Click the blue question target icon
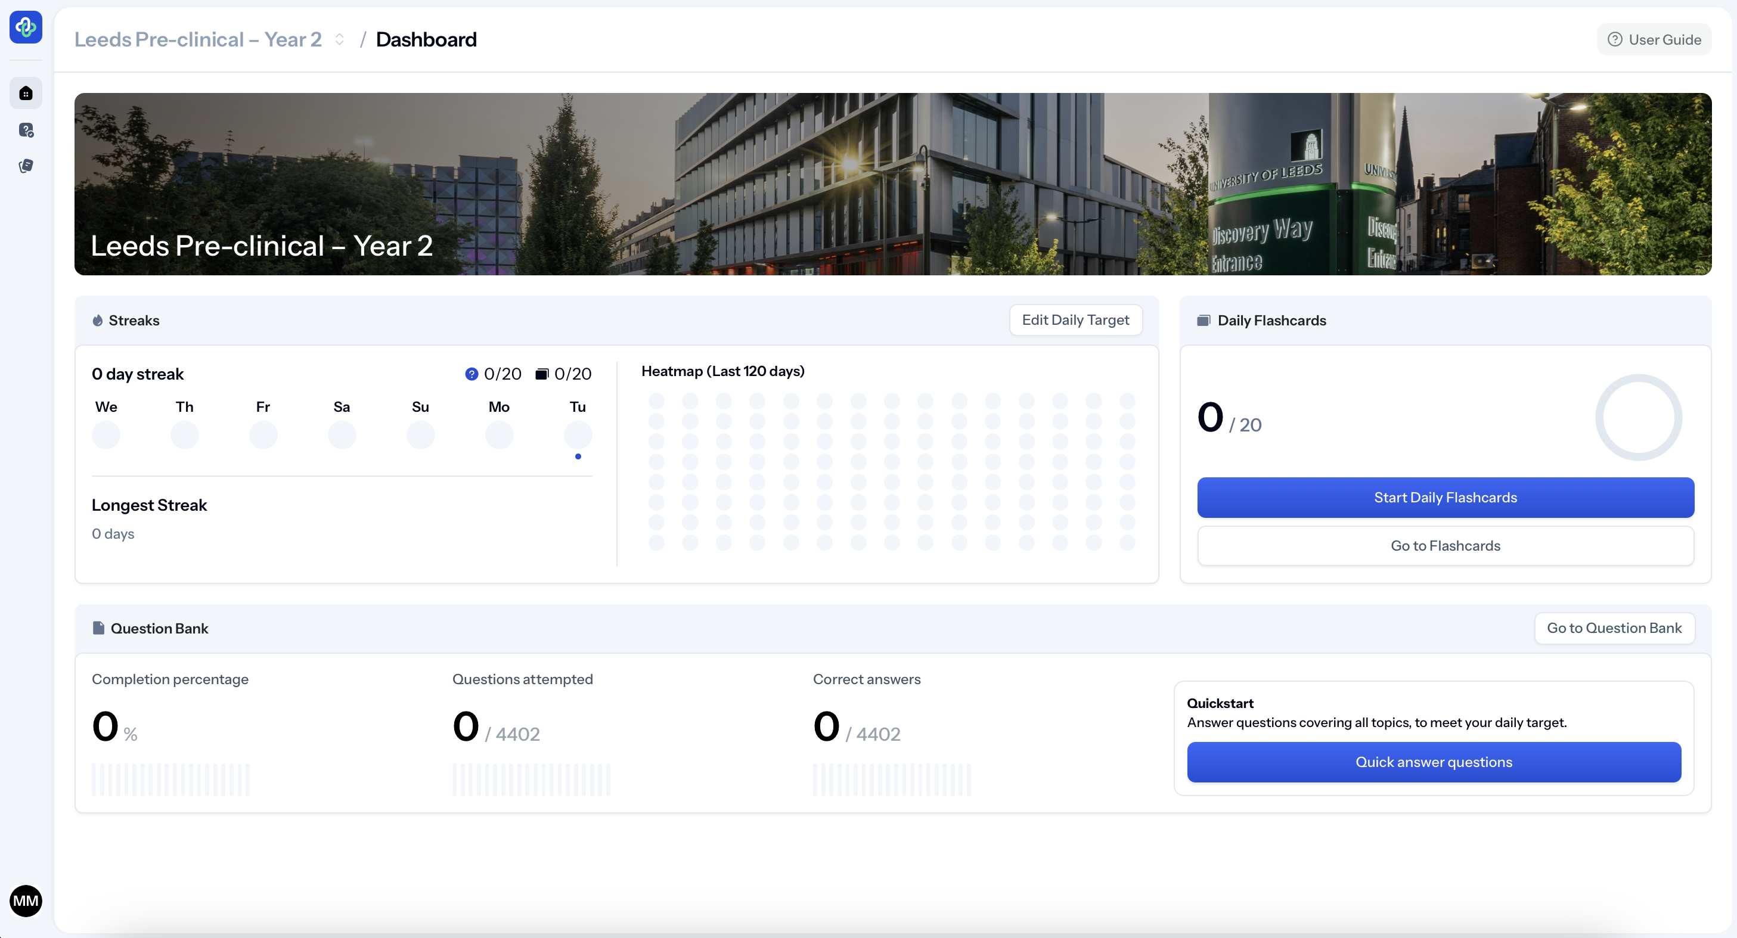Viewport: 1737px width, 938px height. coord(472,374)
